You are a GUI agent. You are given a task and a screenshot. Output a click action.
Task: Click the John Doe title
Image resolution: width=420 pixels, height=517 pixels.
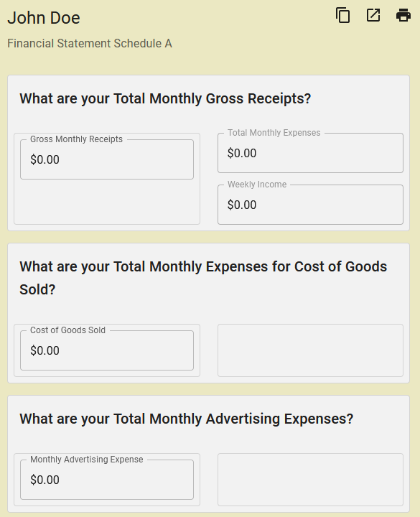[x=44, y=18]
